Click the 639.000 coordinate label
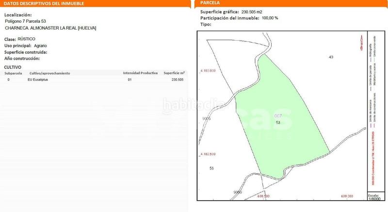The image size is (388, 212). click(x=347, y=196)
